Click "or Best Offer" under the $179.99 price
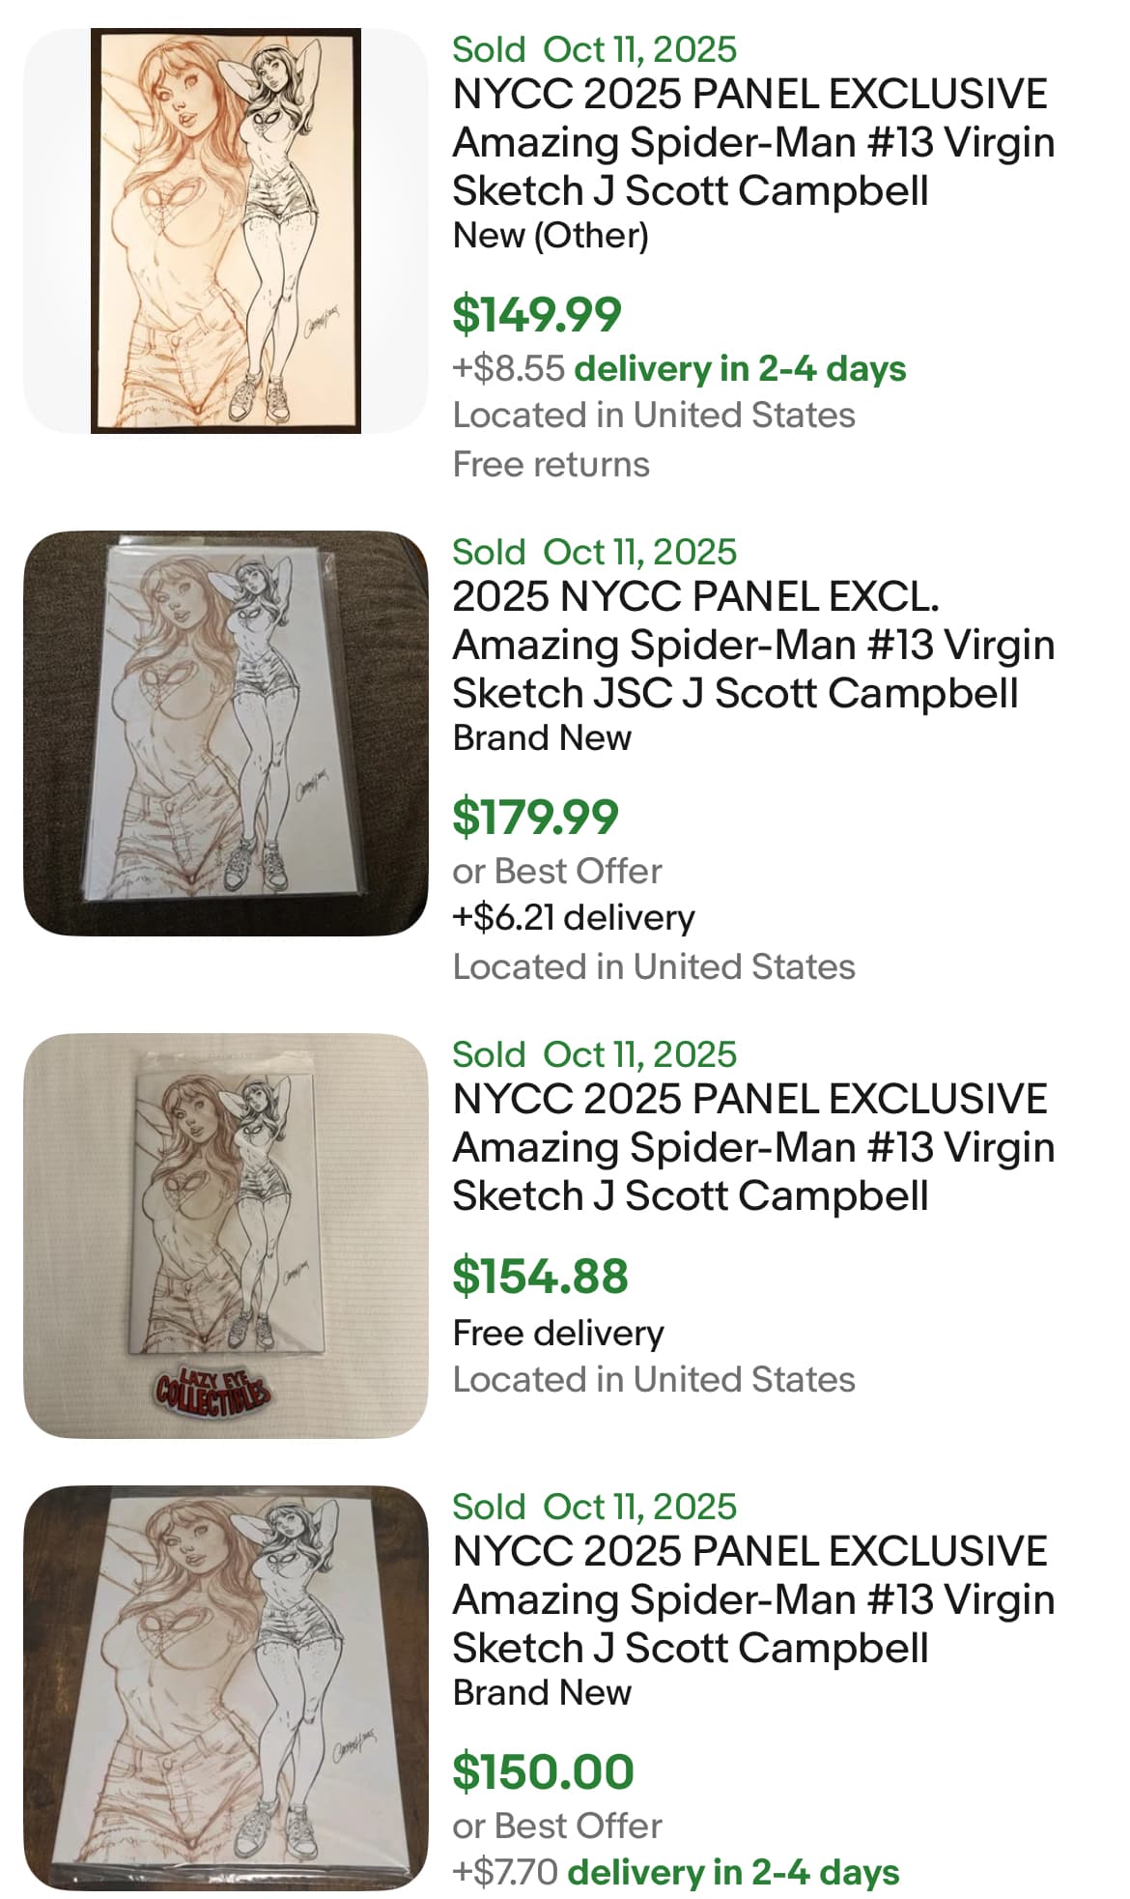This screenshot has height=1899, width=1130. tap(556, 871)
